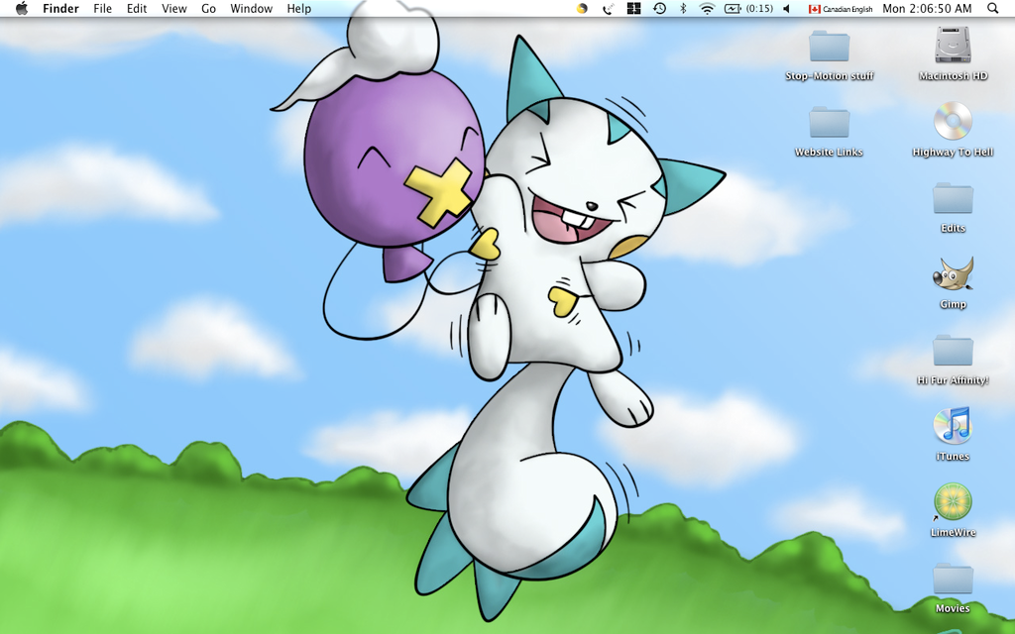1015x634 pixels.
Task: Click the Spotlight search magnifier
Action: point(993,9)
